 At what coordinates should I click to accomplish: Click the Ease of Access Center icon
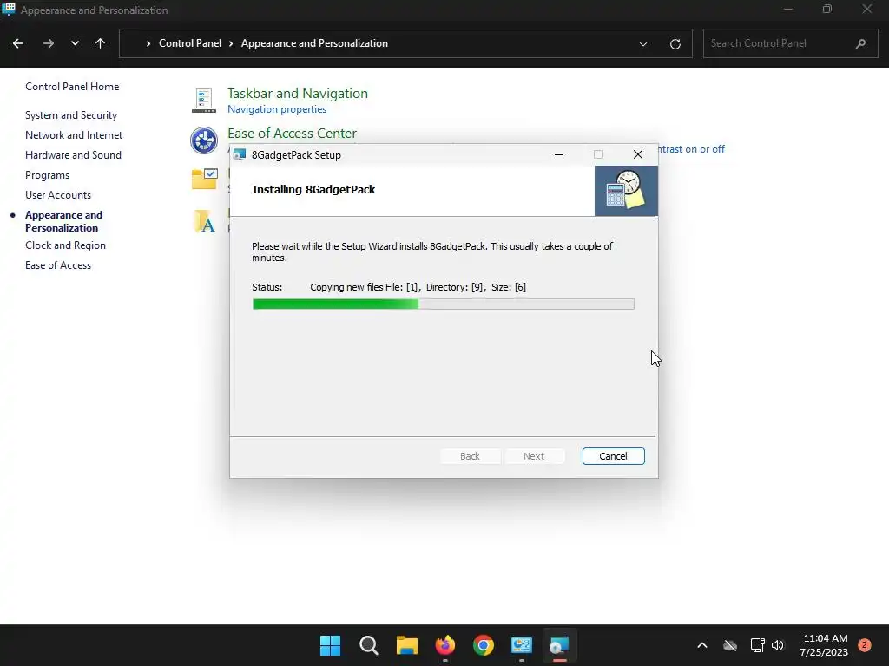[203, 140]
